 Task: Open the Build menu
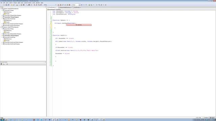tap(19, 3)
